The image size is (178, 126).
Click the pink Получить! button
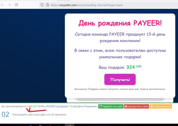point(120,79)
